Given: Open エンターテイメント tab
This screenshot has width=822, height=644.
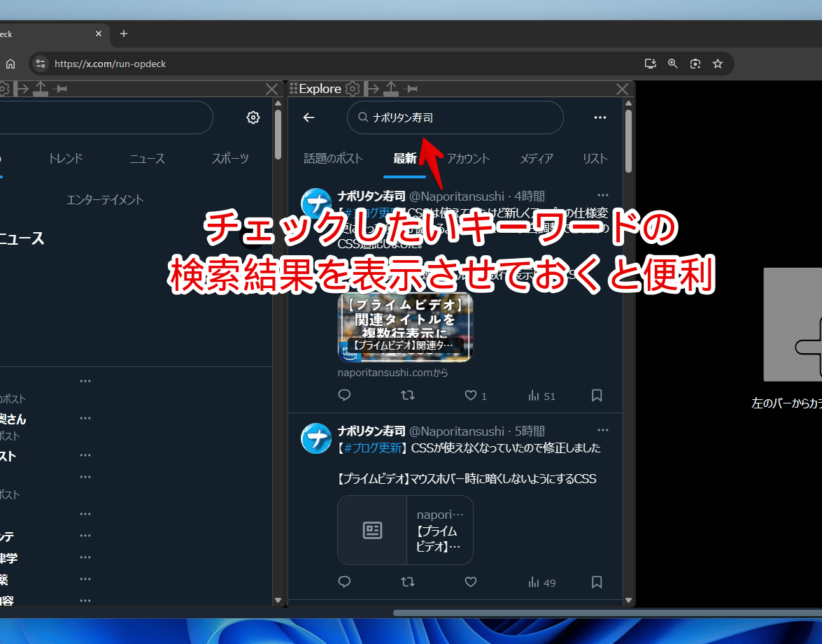Looking at the screenshot, I should coord(105,200).
